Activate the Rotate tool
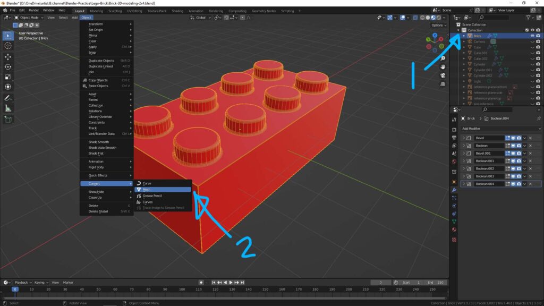Image resolution: width=544 pixels, height=306 pixels. 8,66
